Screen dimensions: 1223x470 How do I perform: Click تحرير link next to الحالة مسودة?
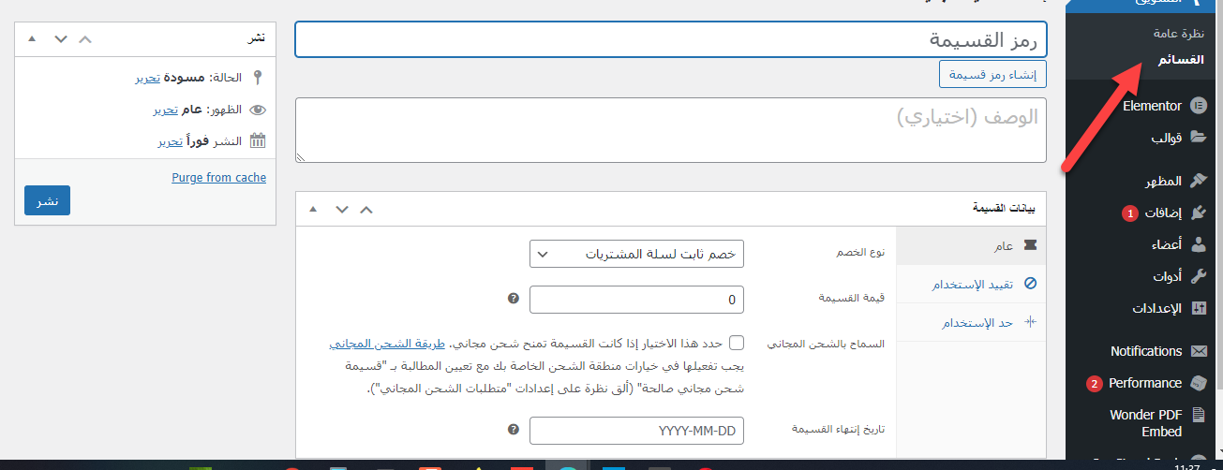[147, 78]
